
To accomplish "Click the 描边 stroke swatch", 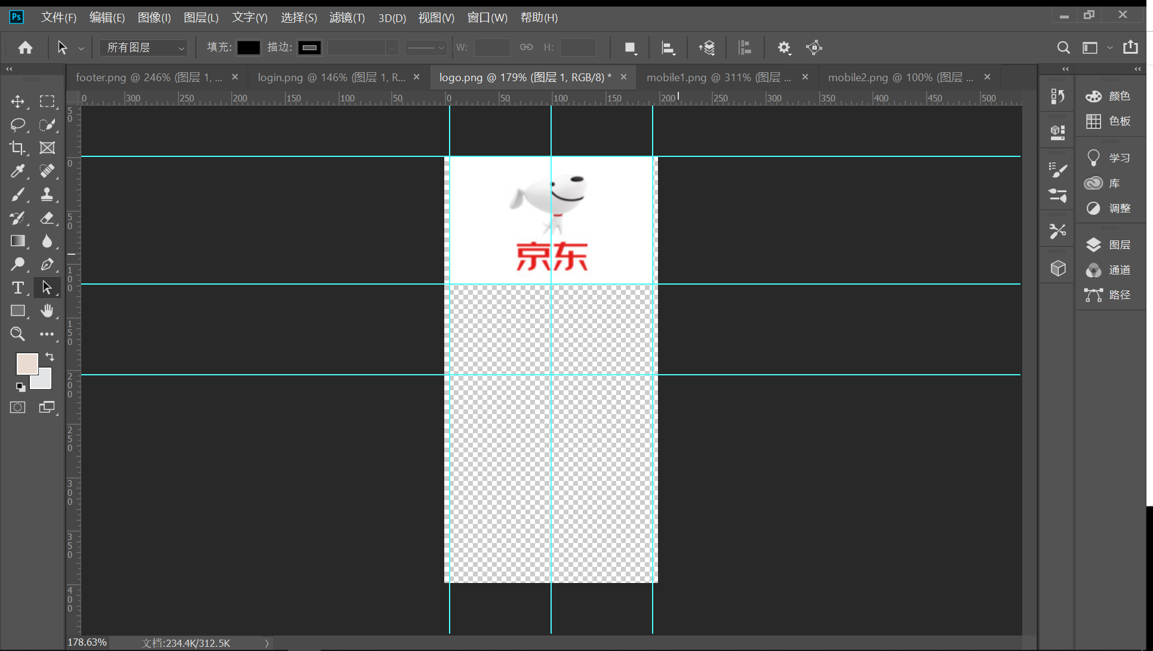I will tap(309, 48).
